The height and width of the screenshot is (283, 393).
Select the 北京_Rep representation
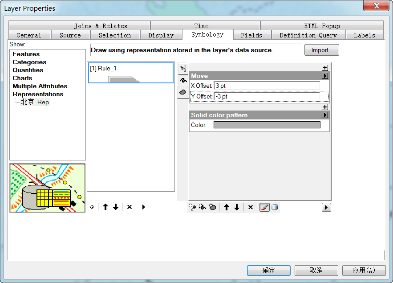point(35,102)
